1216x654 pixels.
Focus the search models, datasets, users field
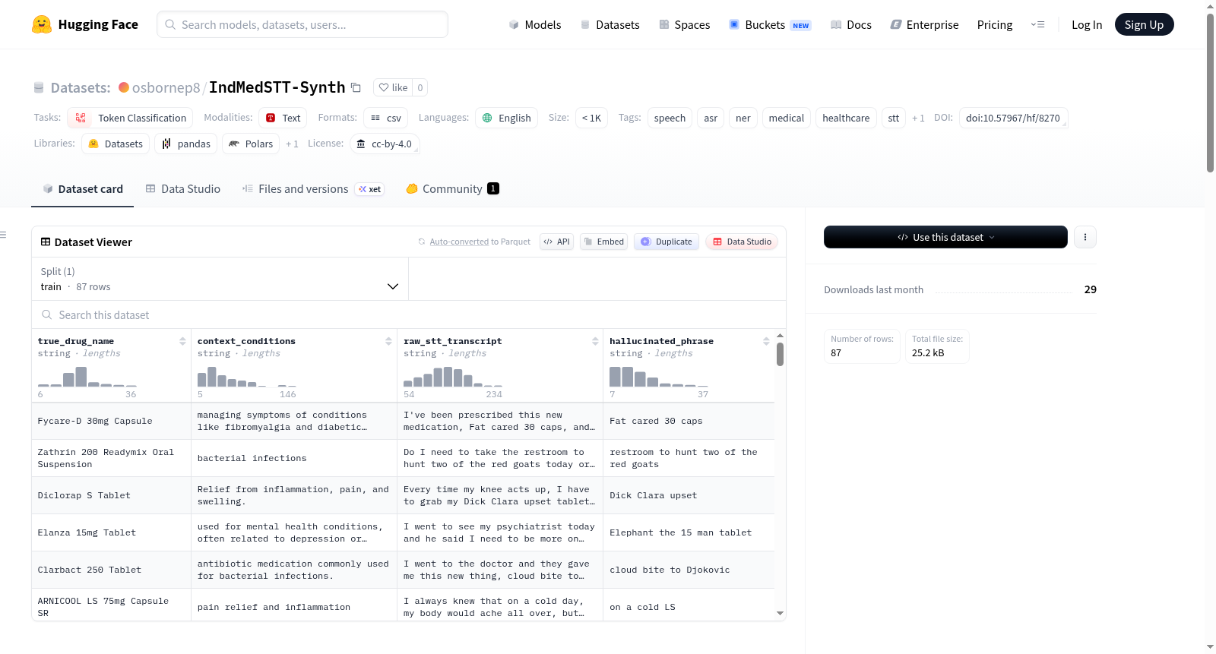pyautogui.click(x=302, y=24)
